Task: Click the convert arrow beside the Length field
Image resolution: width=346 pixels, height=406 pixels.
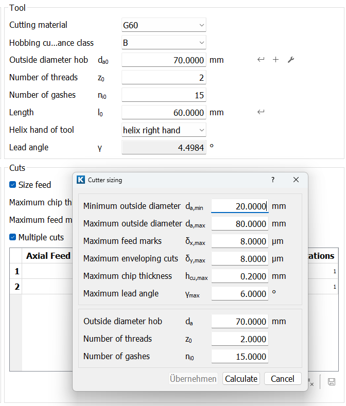Action: [261, 113]
